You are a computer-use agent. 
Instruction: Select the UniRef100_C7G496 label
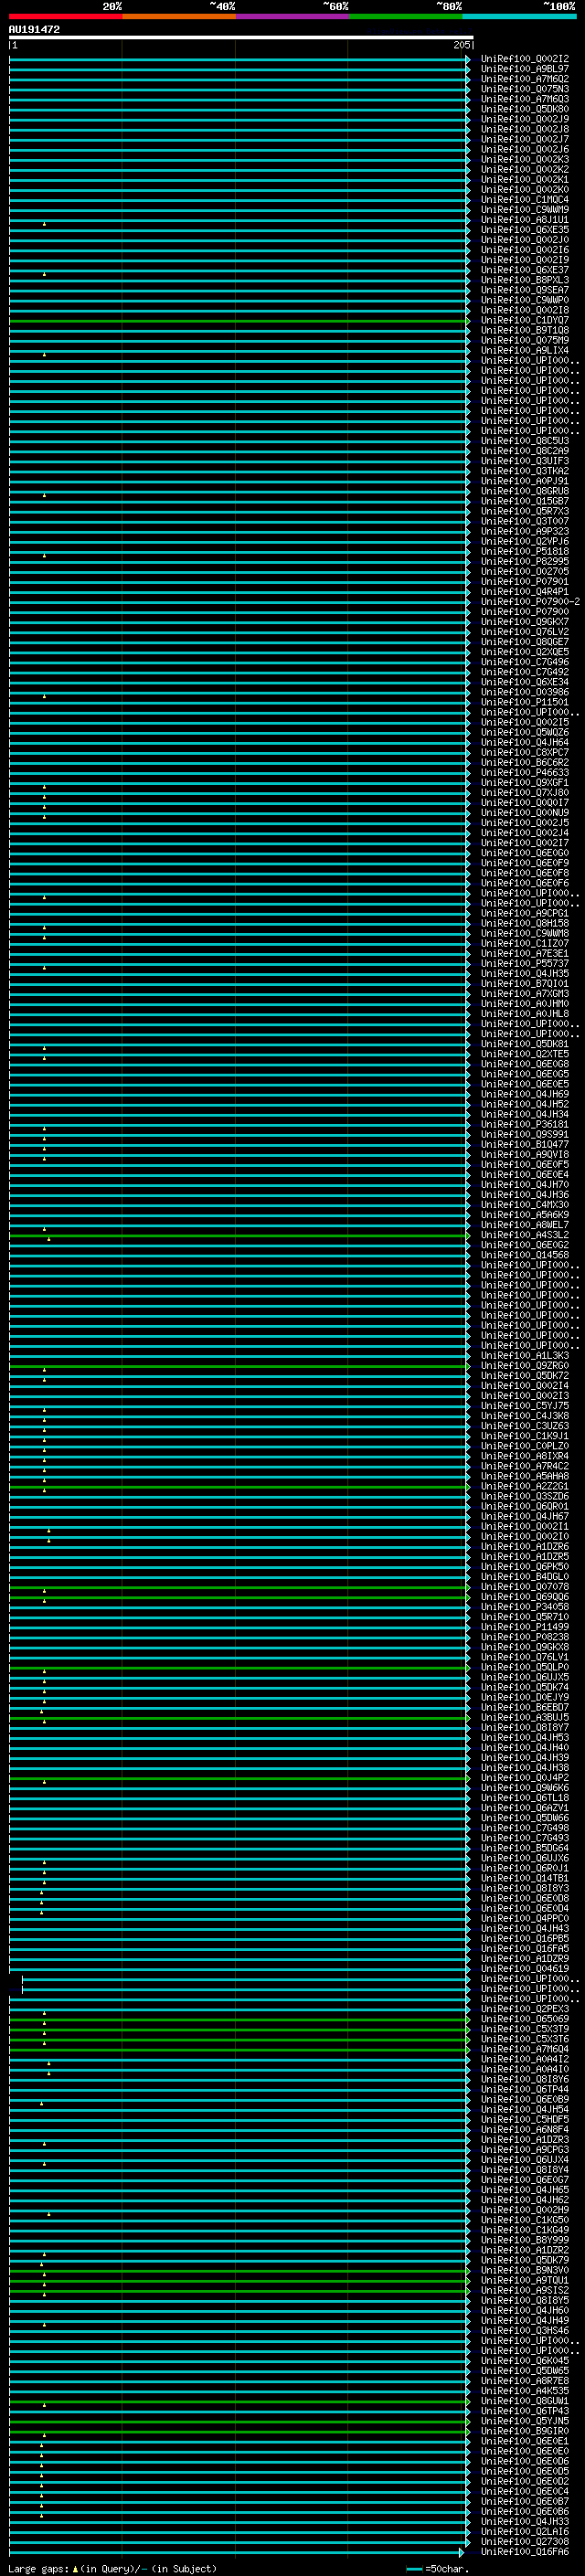(525, 661)
